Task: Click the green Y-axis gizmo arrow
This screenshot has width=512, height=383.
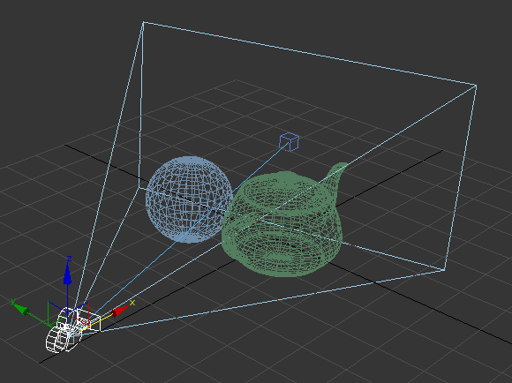Action: tap(21, 309)
